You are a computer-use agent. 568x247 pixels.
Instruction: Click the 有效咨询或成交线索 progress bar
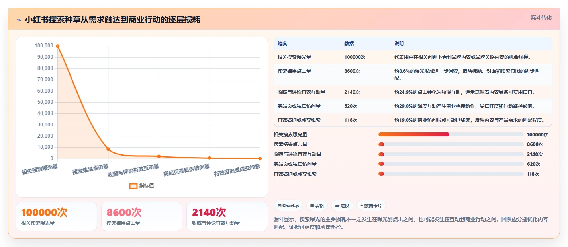451,174
